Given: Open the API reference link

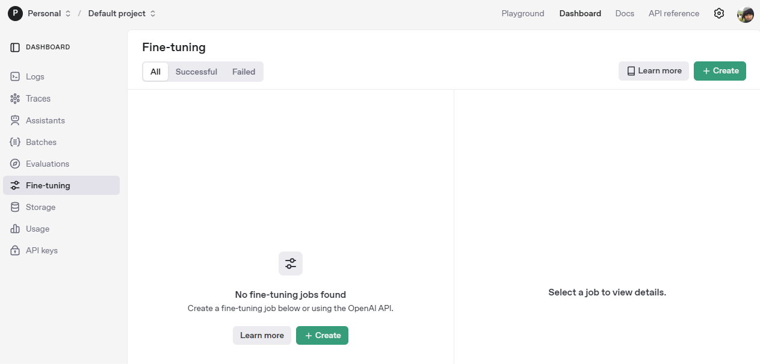Looking at the screenshot, I should tap(673, 13).
